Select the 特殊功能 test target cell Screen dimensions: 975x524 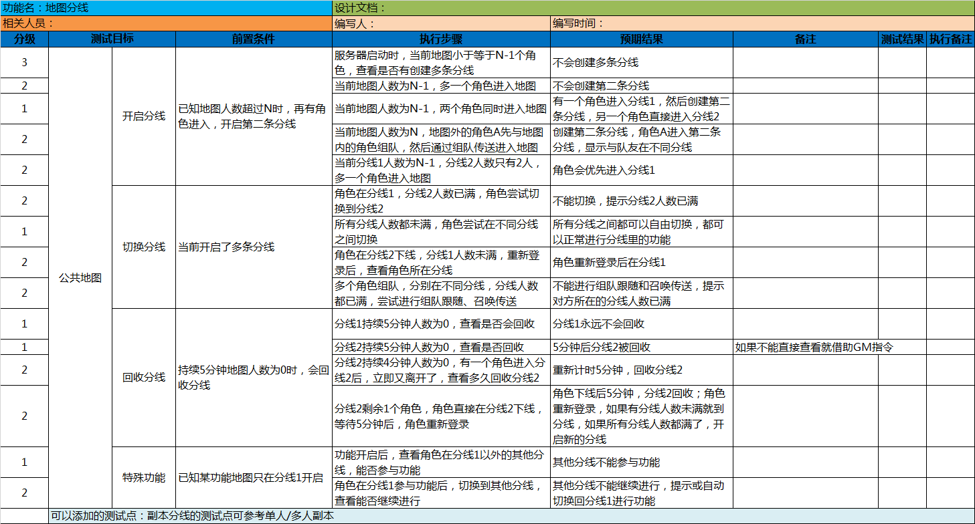[x=144, y=477]
